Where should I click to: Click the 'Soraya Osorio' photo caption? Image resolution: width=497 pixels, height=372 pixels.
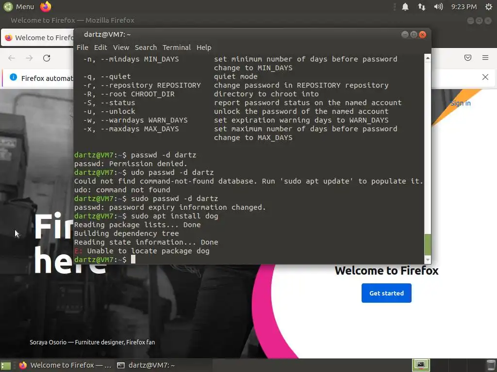92,342
